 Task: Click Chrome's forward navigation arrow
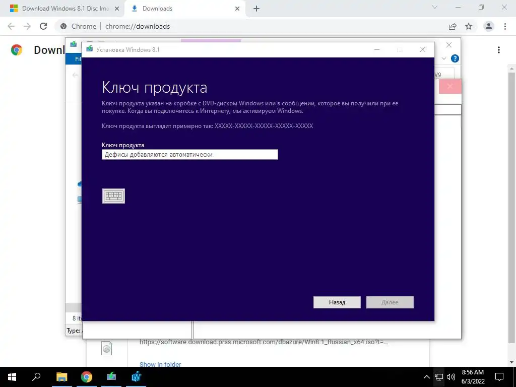click(27, 26)
